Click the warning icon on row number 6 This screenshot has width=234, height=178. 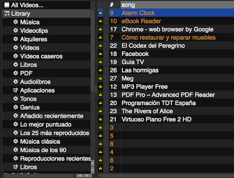click(101, 160)
